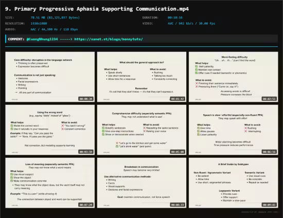
Task: Click timestamp 00:07:24 badge
Action: pyautogui.click(x=86, y=205)
